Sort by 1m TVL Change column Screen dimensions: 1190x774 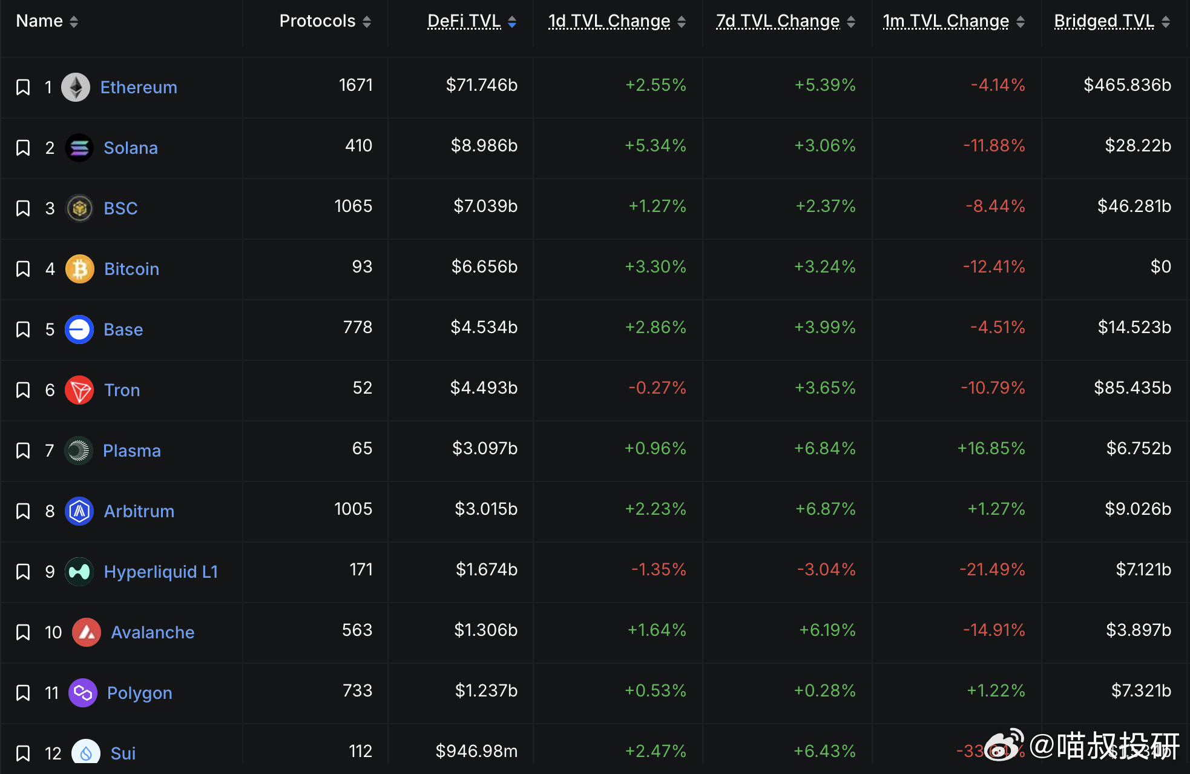pos(946,21)
